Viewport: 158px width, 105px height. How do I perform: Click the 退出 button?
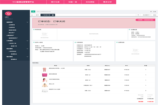click(155, 15)
